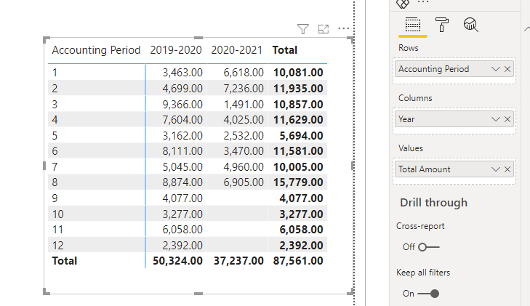
Task: Open More options ellipsis above the matrix
Action: [x=343, y=28]
